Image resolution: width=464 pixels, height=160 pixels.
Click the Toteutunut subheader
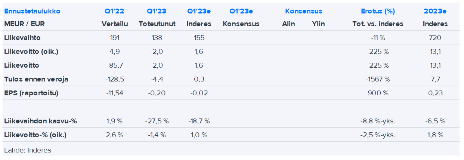click(157, 24)
